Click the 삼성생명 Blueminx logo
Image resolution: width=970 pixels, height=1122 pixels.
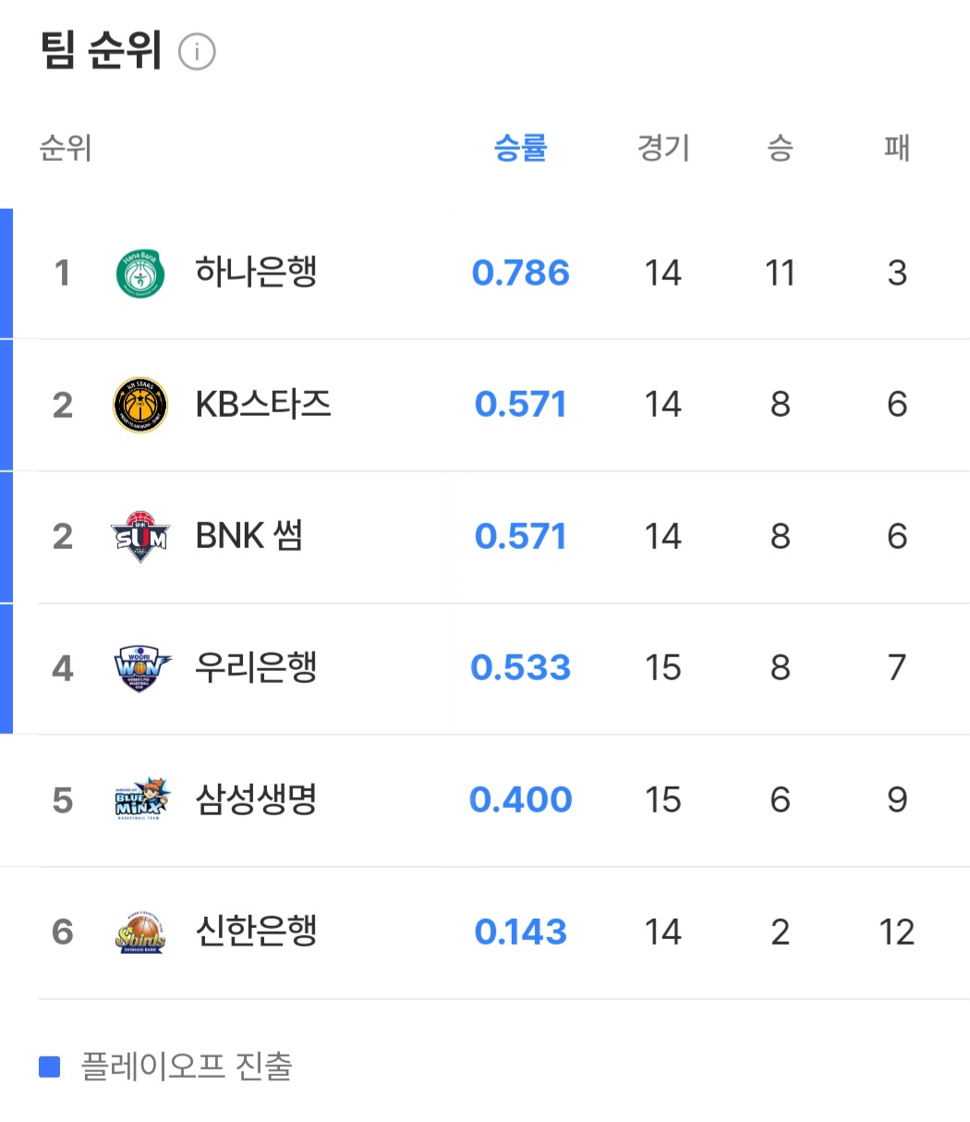(140, 799)
